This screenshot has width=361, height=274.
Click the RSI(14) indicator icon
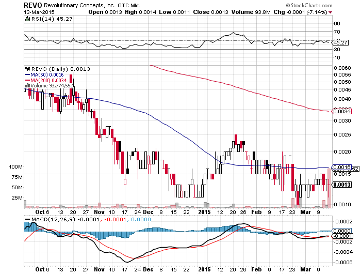point(28,19)
